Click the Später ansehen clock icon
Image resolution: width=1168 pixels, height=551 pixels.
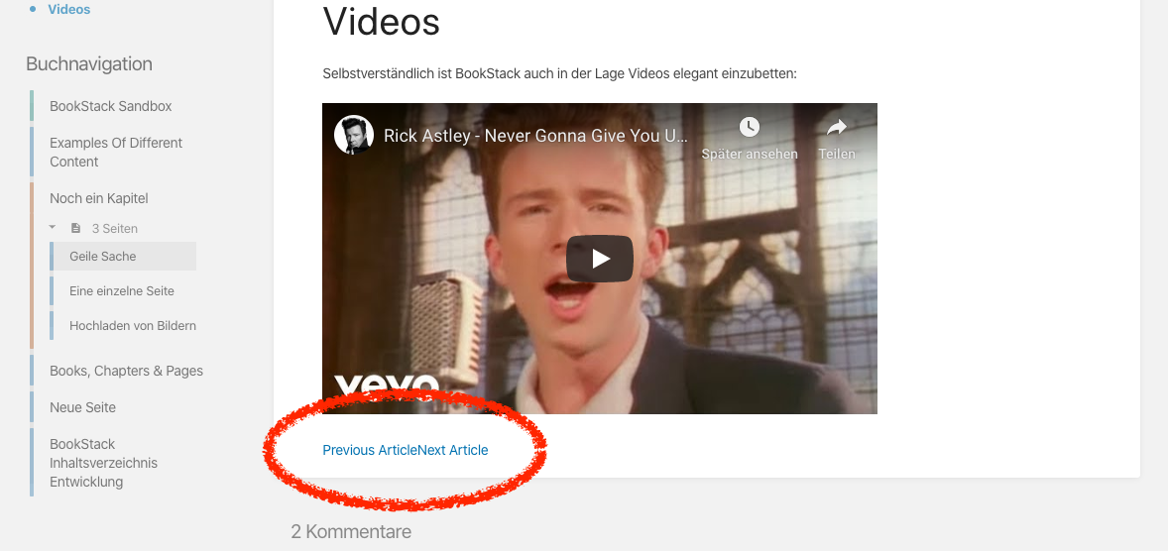tap(750, 127)
